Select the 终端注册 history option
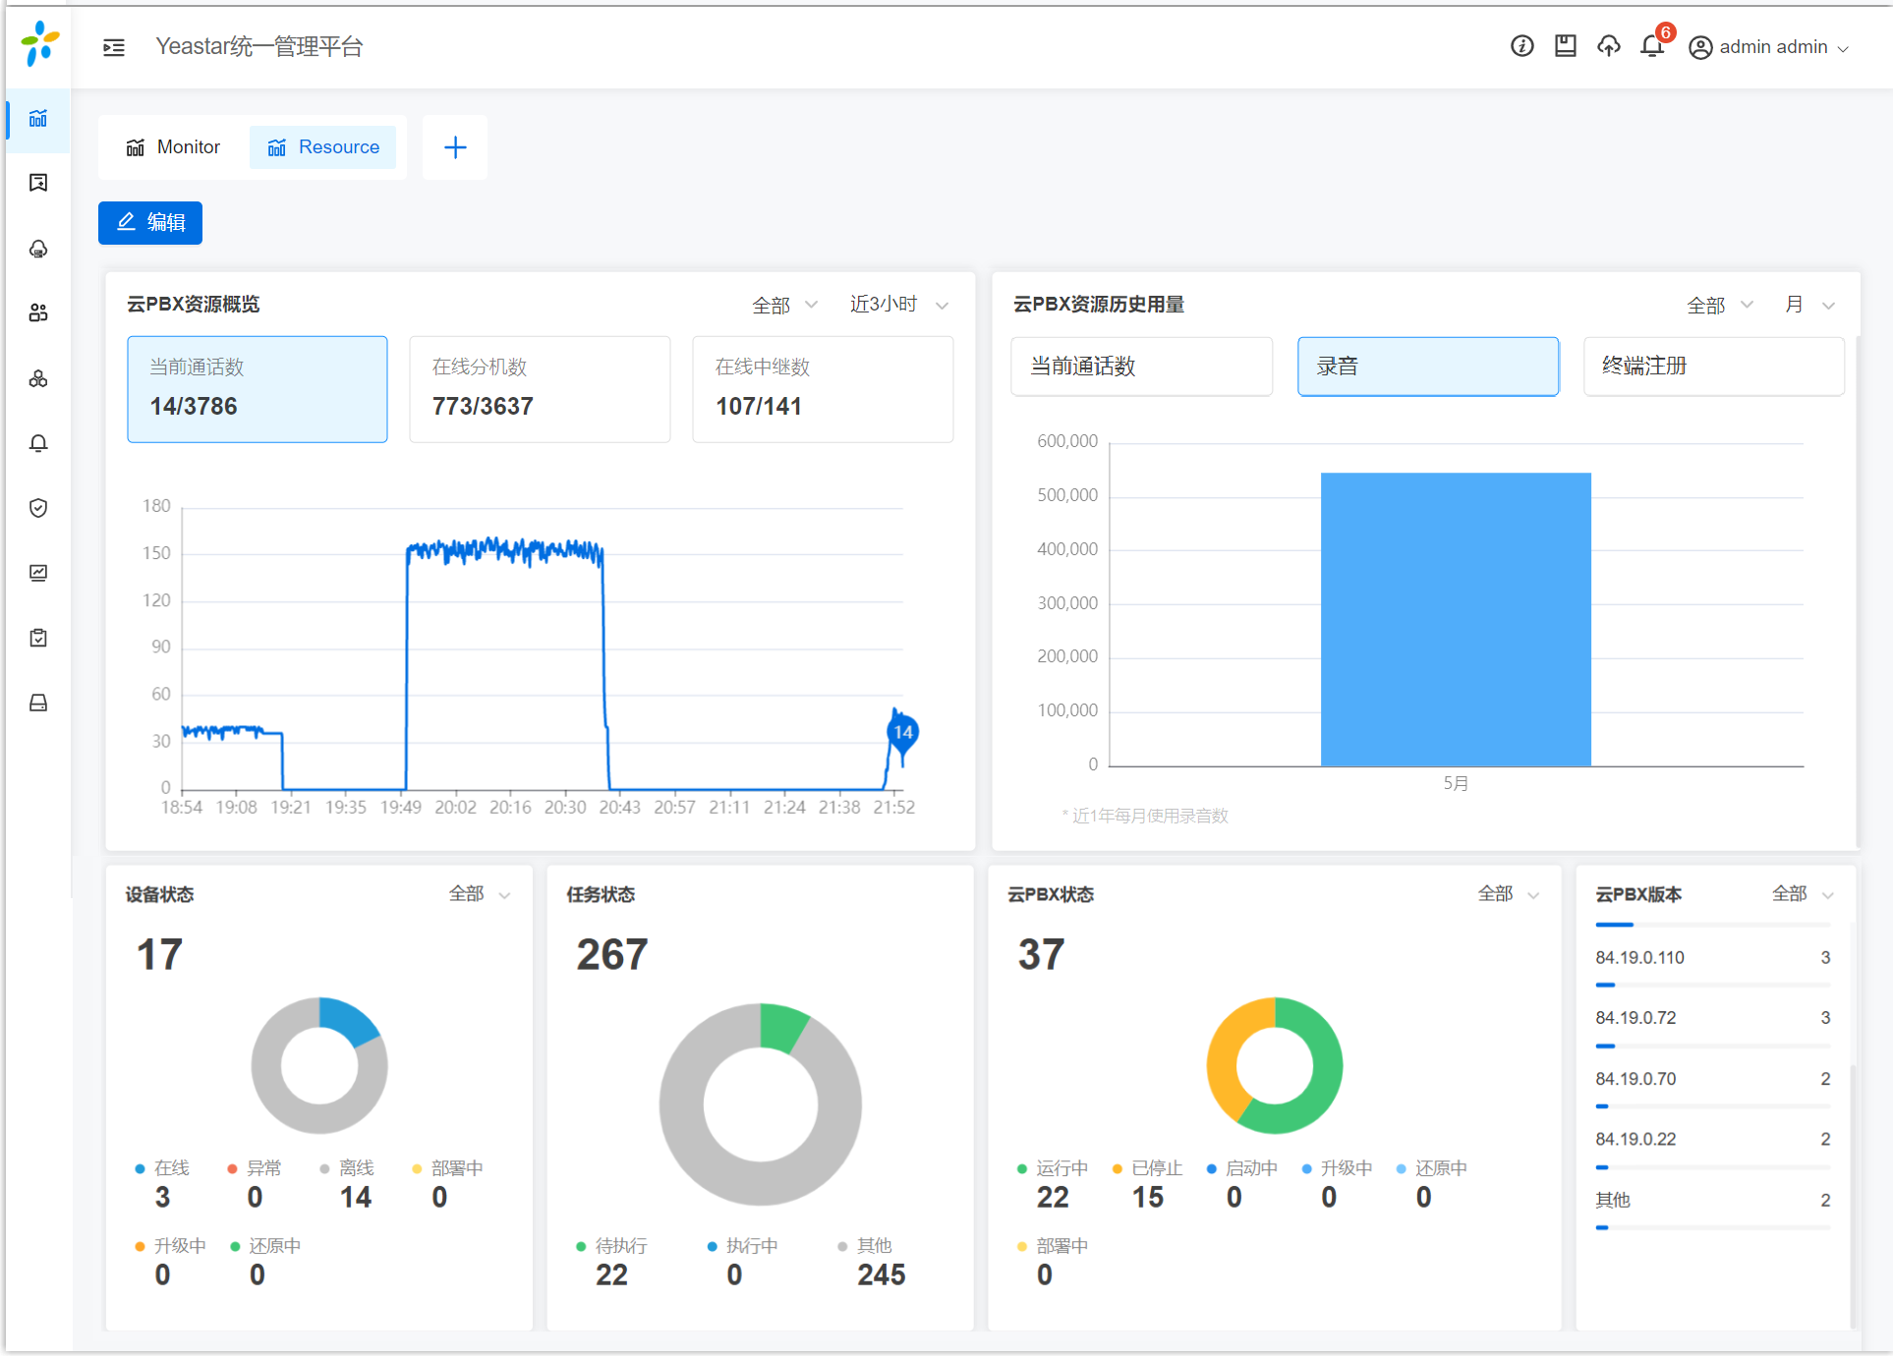 click(x=1713, y=367)
